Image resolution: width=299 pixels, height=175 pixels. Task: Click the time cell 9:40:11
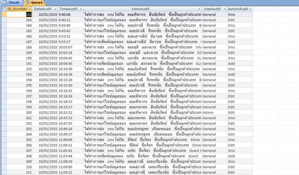click(70, 20)
